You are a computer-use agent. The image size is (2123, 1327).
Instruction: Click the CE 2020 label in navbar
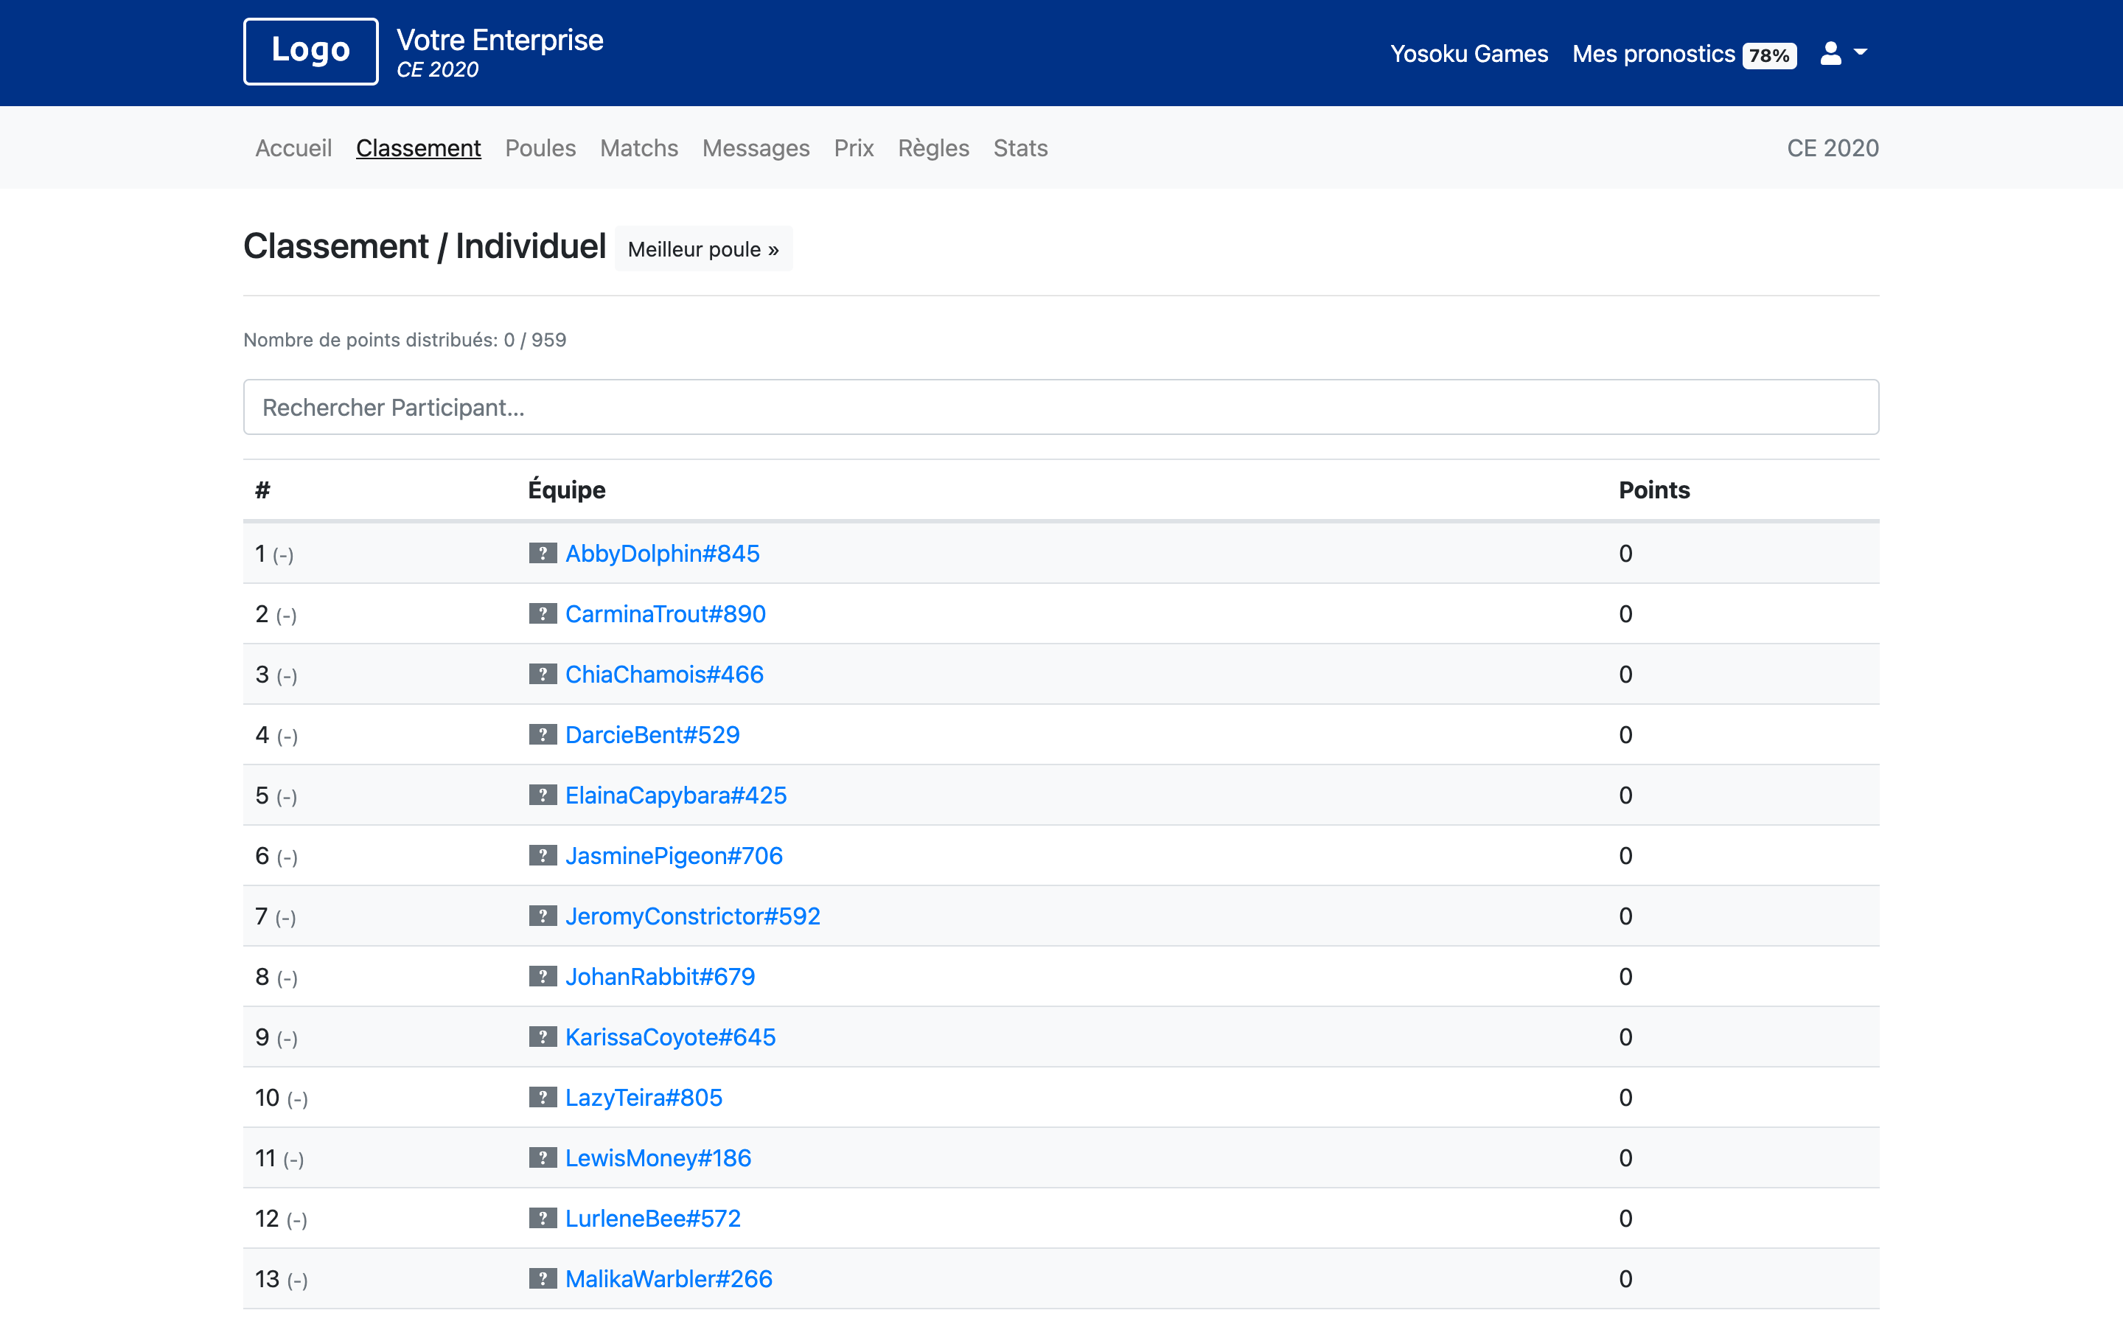click(1833, 147)
